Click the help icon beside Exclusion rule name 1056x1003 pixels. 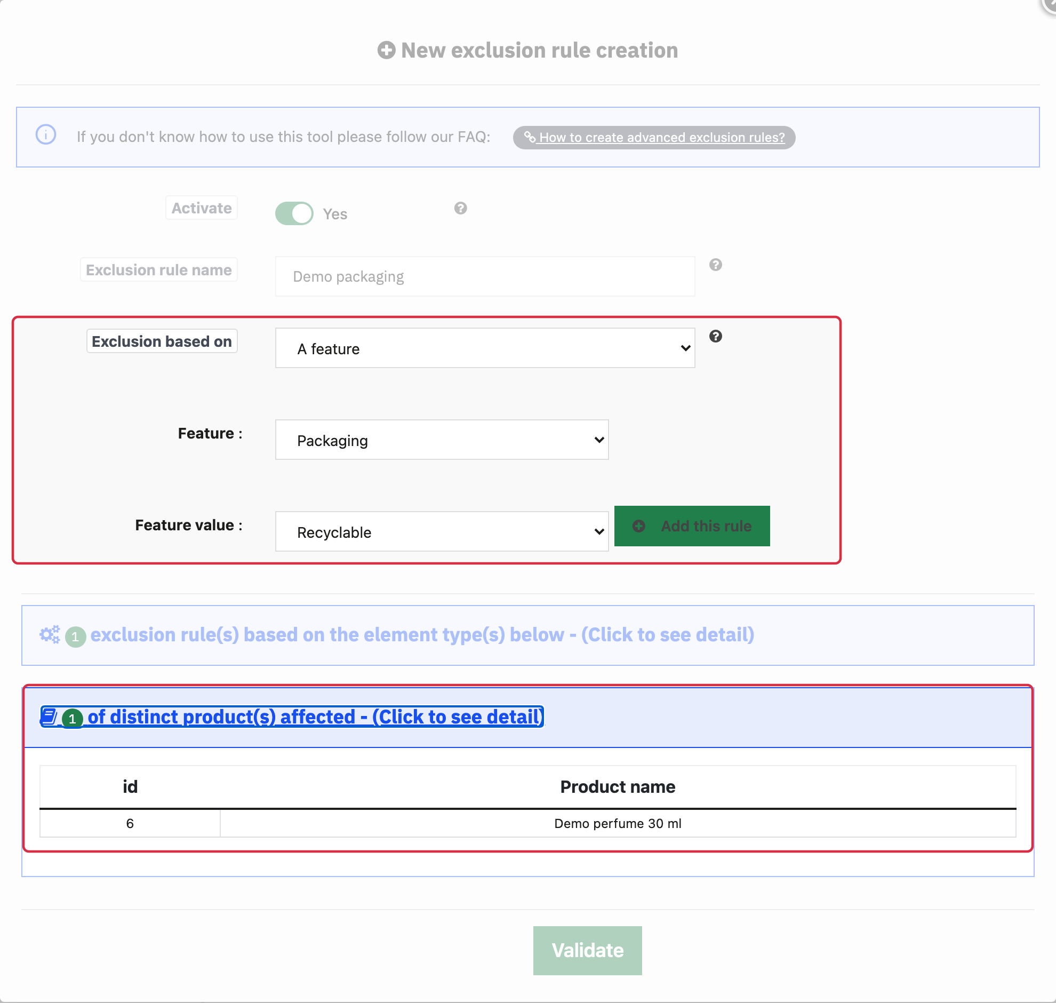pyautogui.click(x=716, y=265)
